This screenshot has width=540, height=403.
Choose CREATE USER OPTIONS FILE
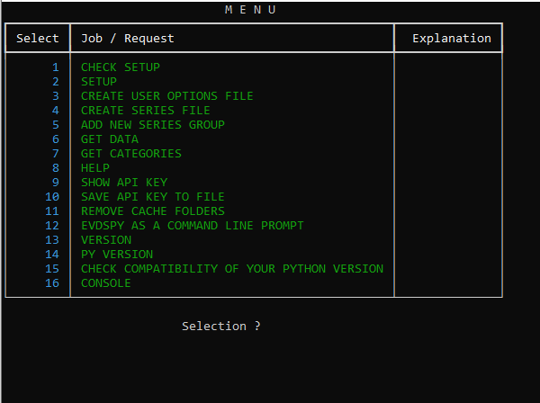[167, 96]
